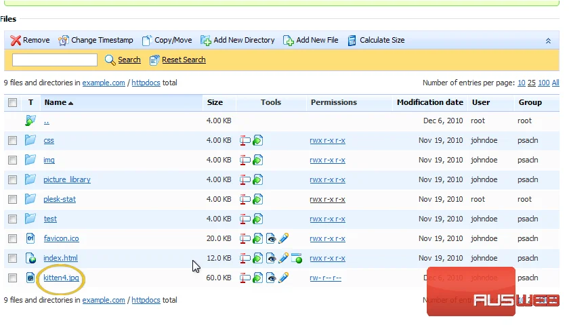Show 25 entries per page at top
Screen dimensions: 569x325
(x=531, y=83)
